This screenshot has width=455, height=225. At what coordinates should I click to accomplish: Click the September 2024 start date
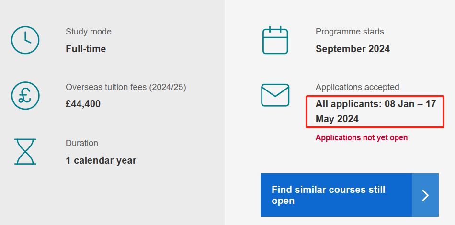pyautogui.click(x=353, y=49)
